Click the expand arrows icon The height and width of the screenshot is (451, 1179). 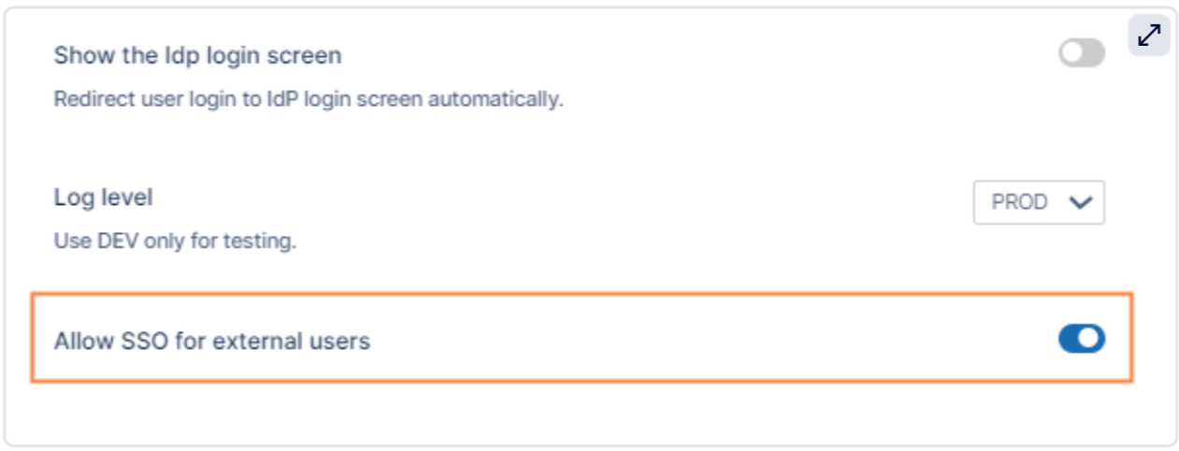1149,36
